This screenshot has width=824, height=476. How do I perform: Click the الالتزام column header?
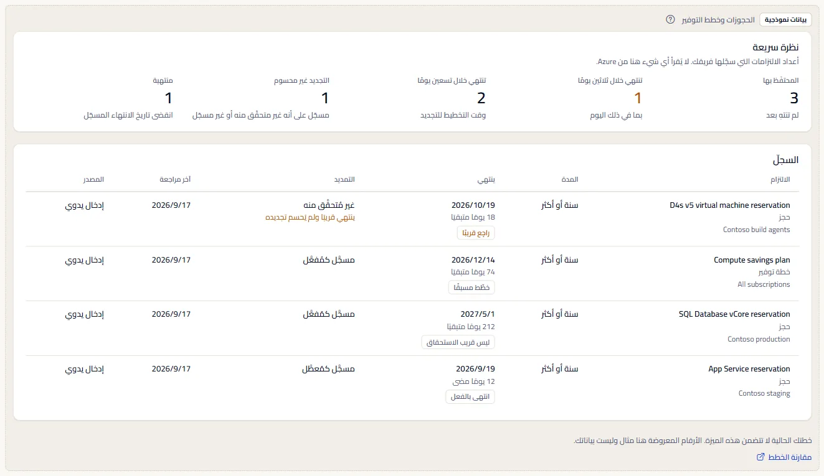(779, 179)
